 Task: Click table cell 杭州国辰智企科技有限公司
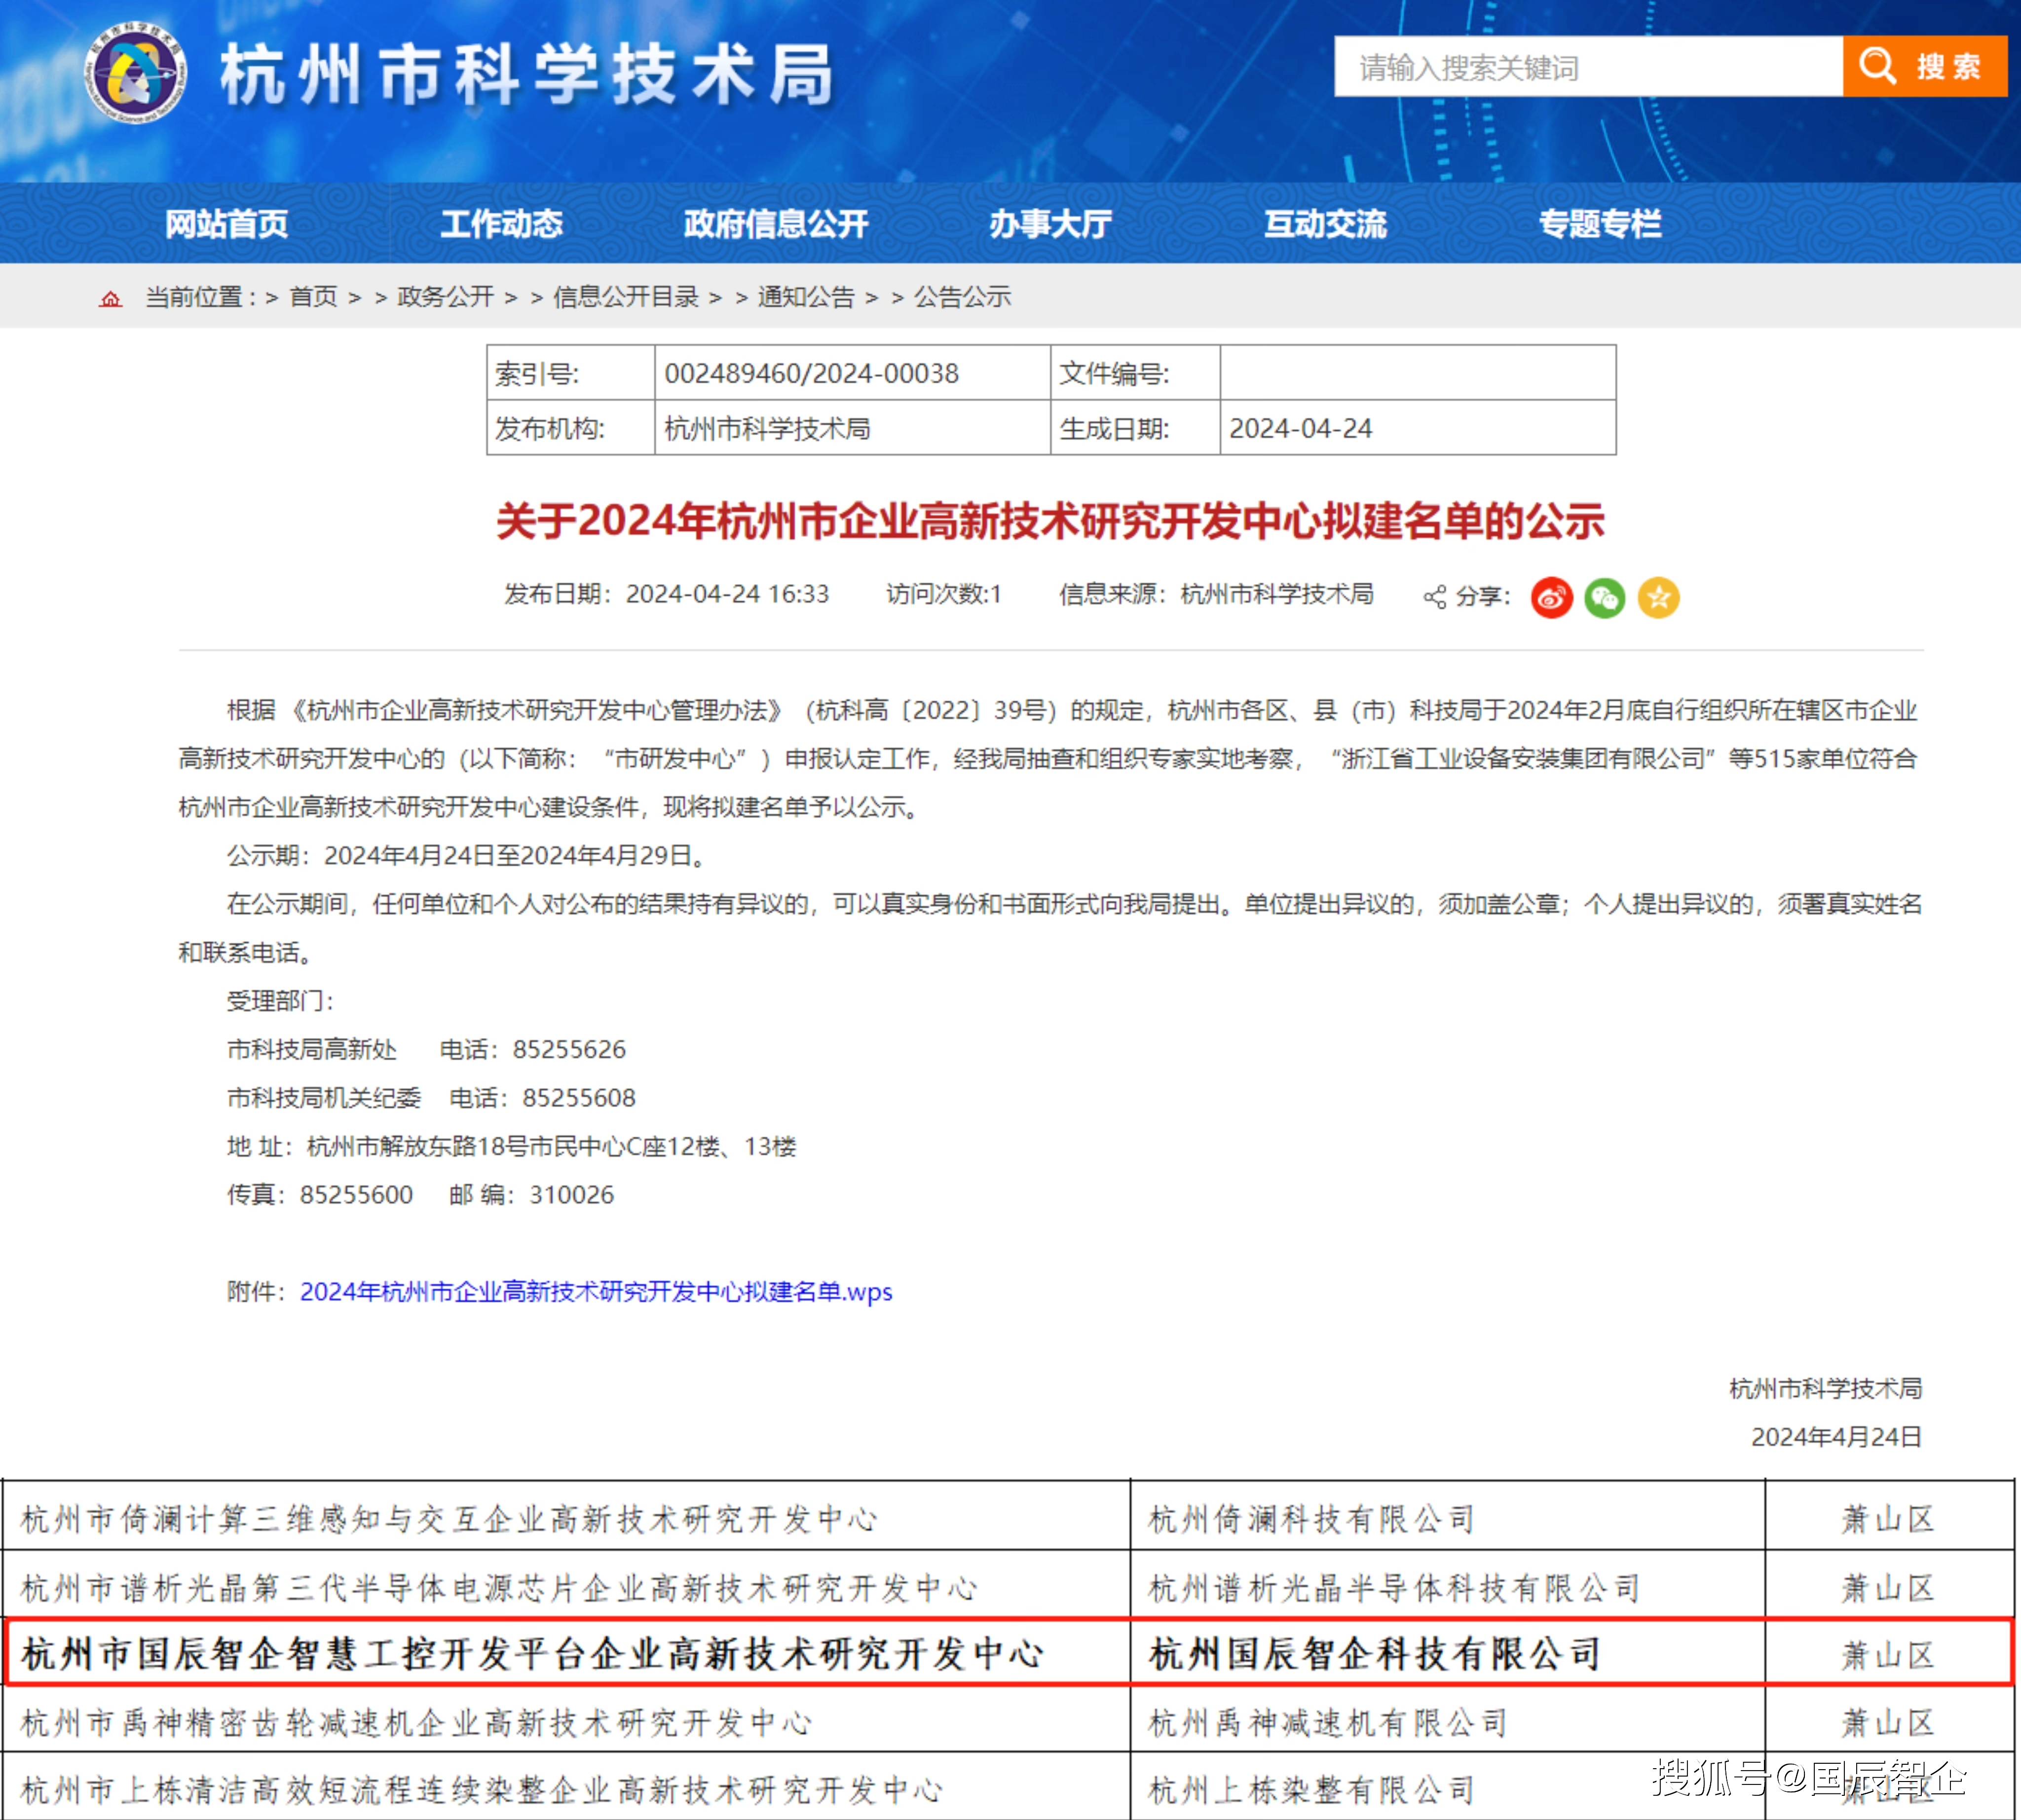click(1447, 1653)
